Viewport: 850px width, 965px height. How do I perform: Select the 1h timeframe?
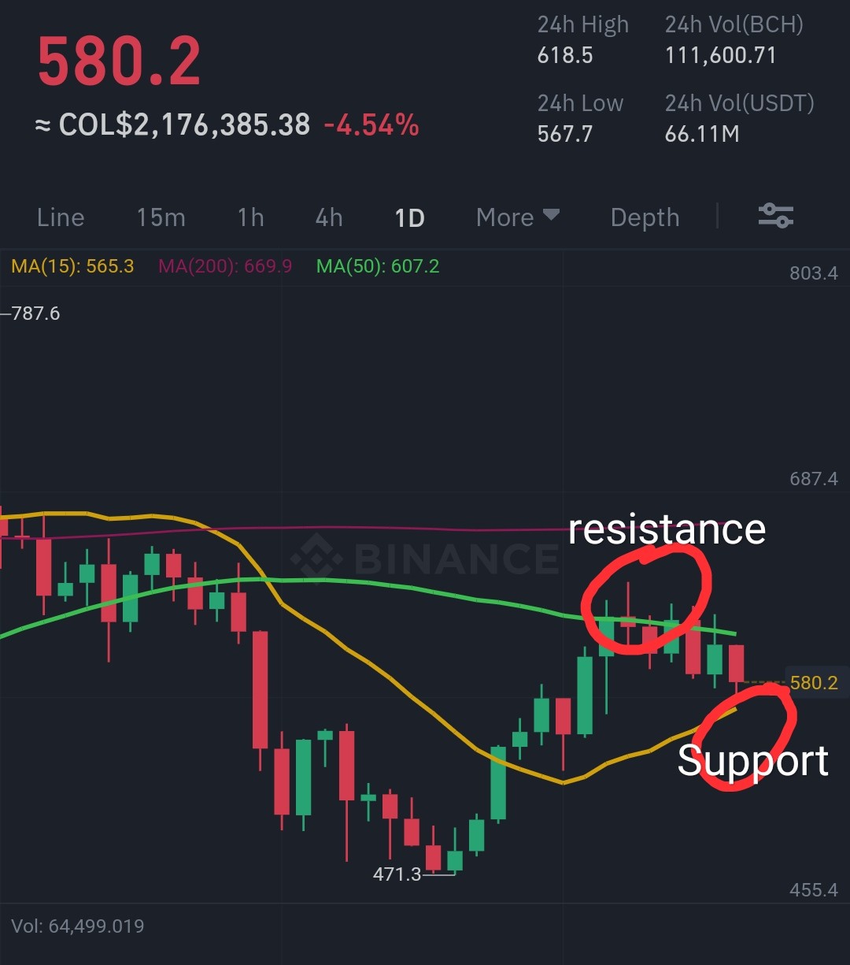[x=251, y=217]
